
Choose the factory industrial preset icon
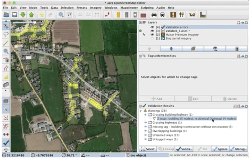coord(203,15)
